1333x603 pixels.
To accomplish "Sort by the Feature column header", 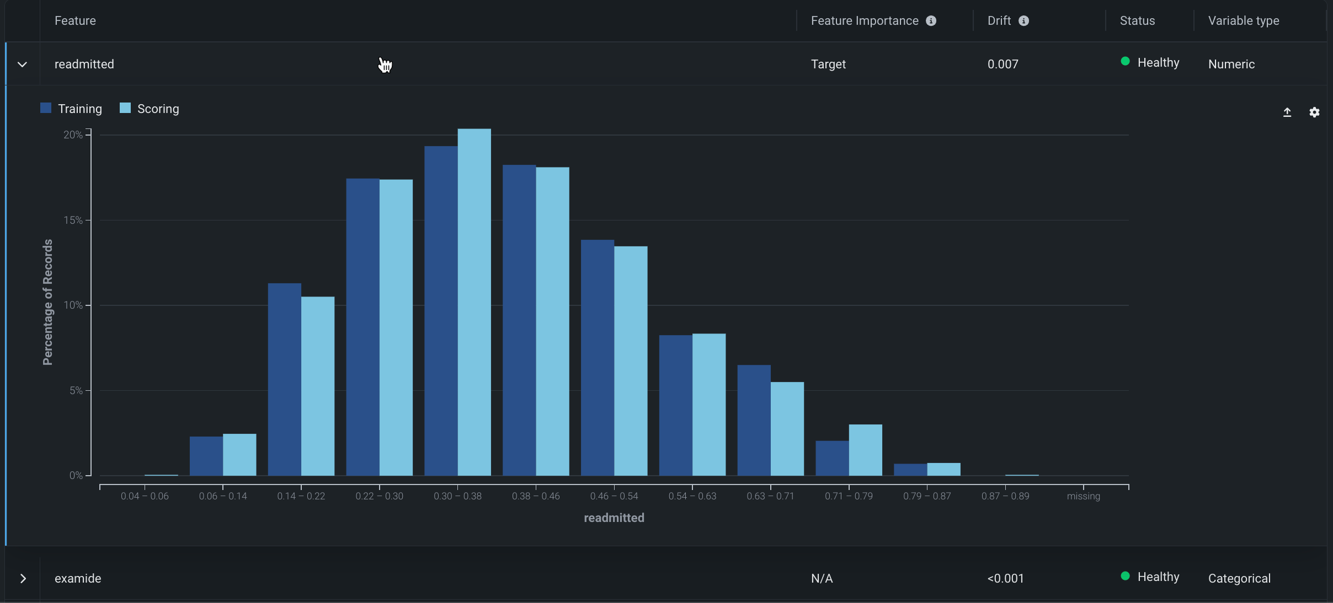I will (x=75, y=21).
